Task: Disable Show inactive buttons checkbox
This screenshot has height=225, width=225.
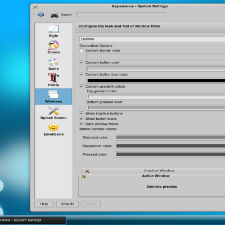Action: click(82, 114)
